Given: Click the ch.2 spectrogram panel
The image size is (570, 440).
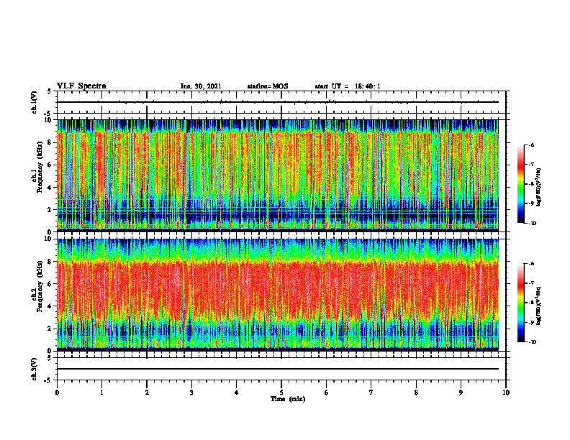Looking at the screenshot, I should [278, 295].
